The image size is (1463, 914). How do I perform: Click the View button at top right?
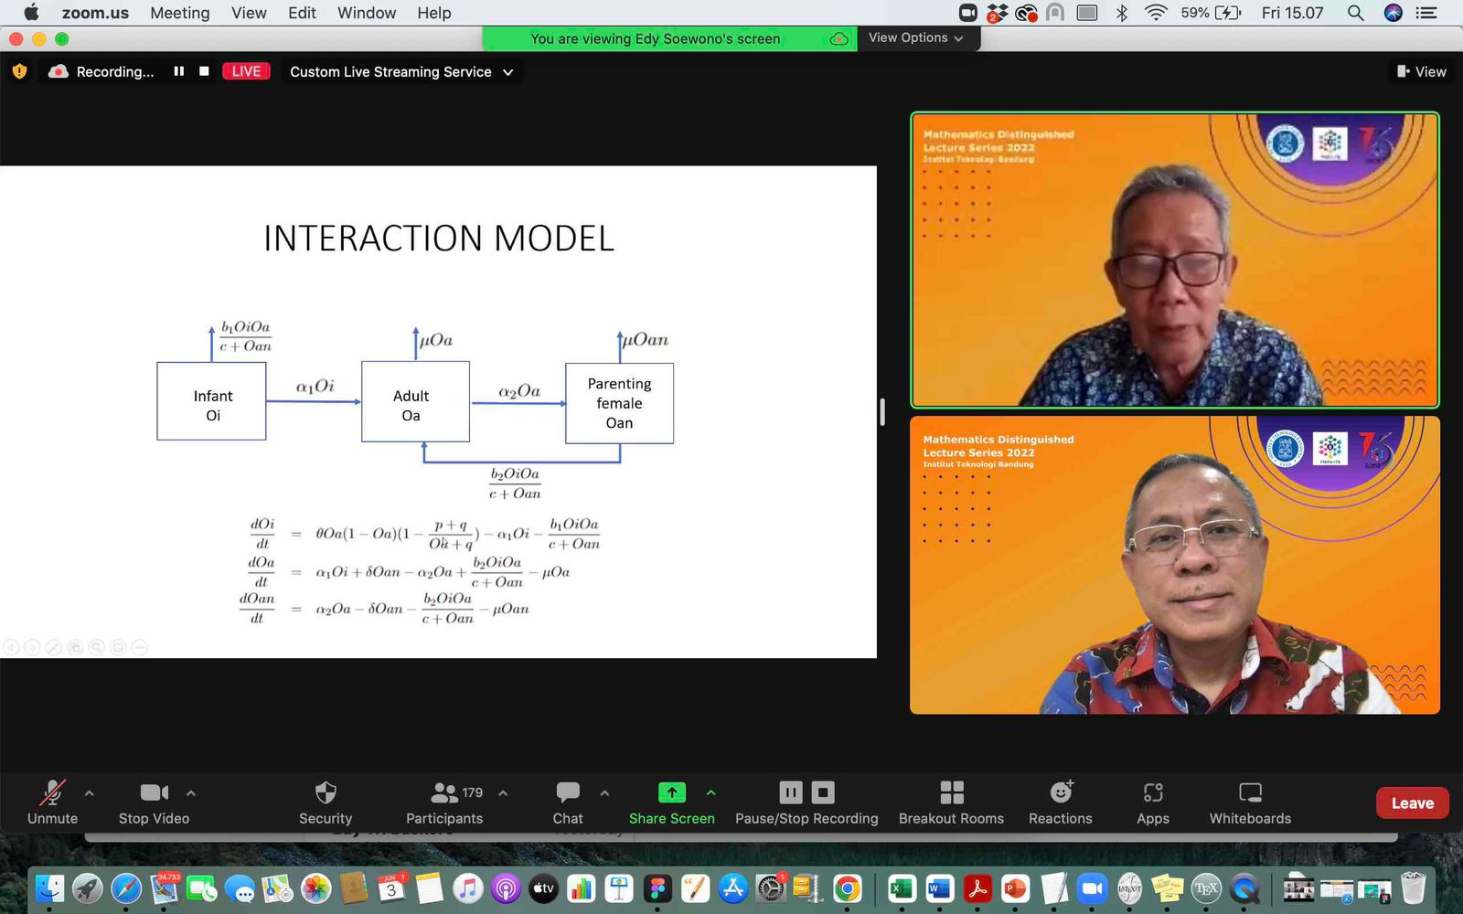click(x=1420, y=71)
